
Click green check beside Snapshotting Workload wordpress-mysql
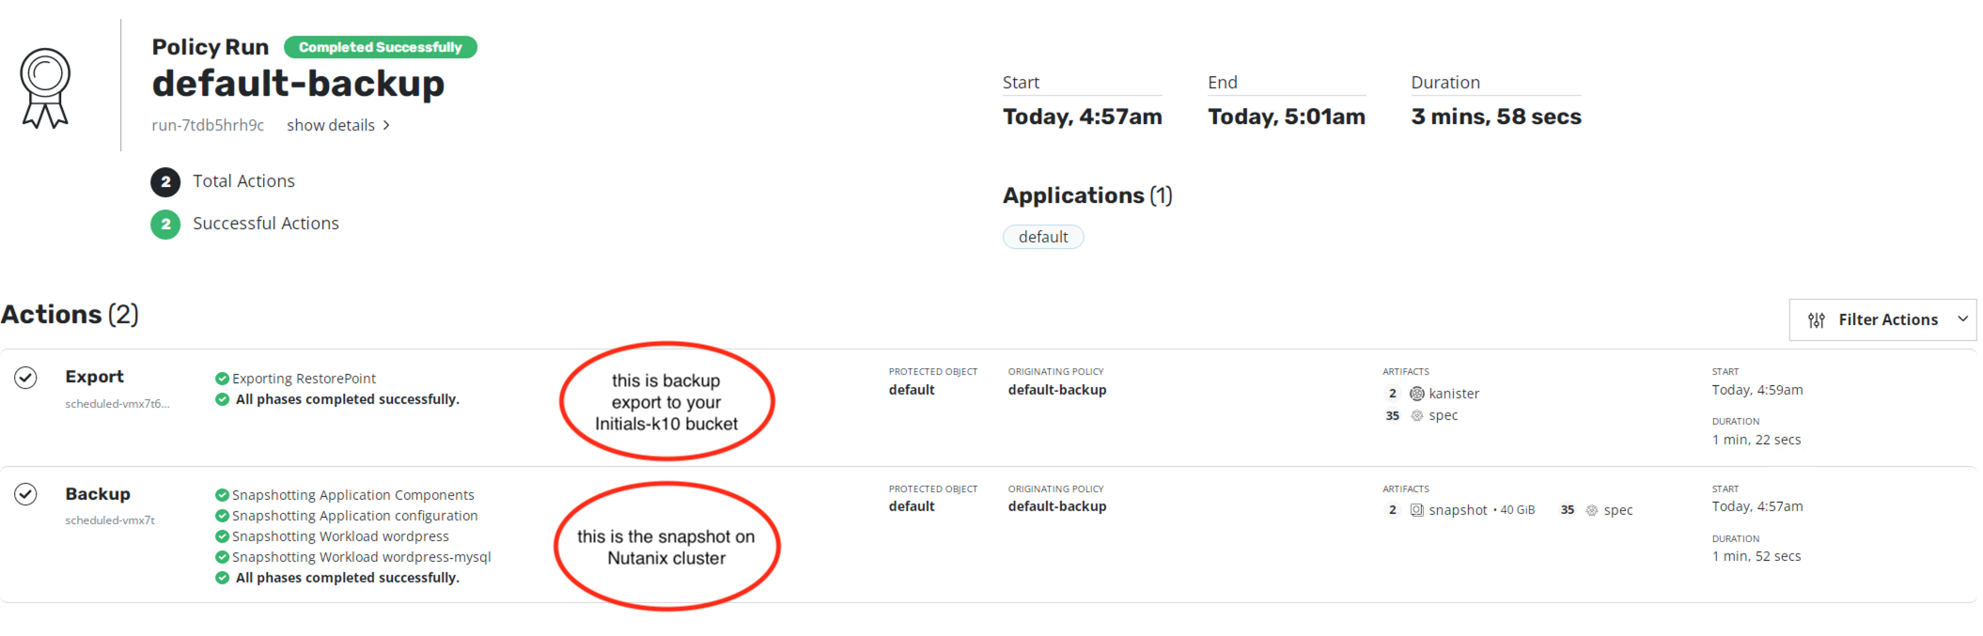tap(222, 557)
